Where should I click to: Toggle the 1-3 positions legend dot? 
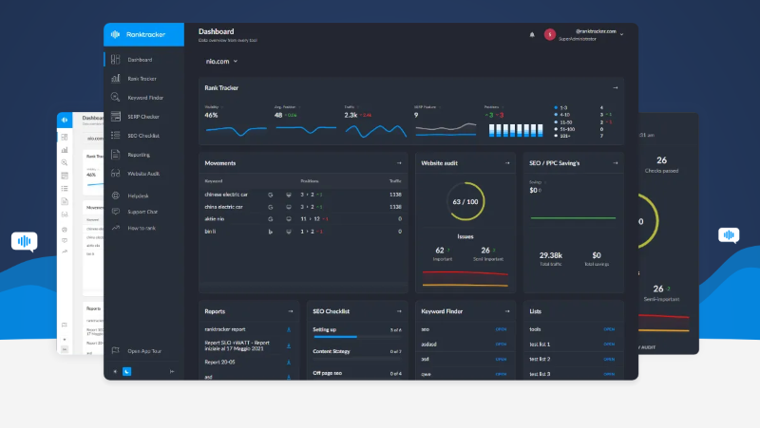556,107
